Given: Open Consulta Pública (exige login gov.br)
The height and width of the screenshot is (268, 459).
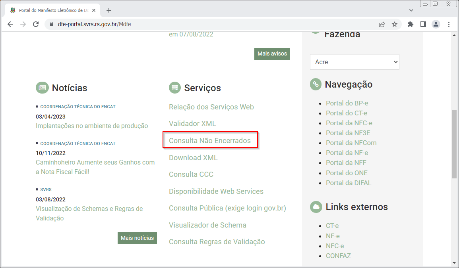Looking at the screenshot, I should (227, 208).
